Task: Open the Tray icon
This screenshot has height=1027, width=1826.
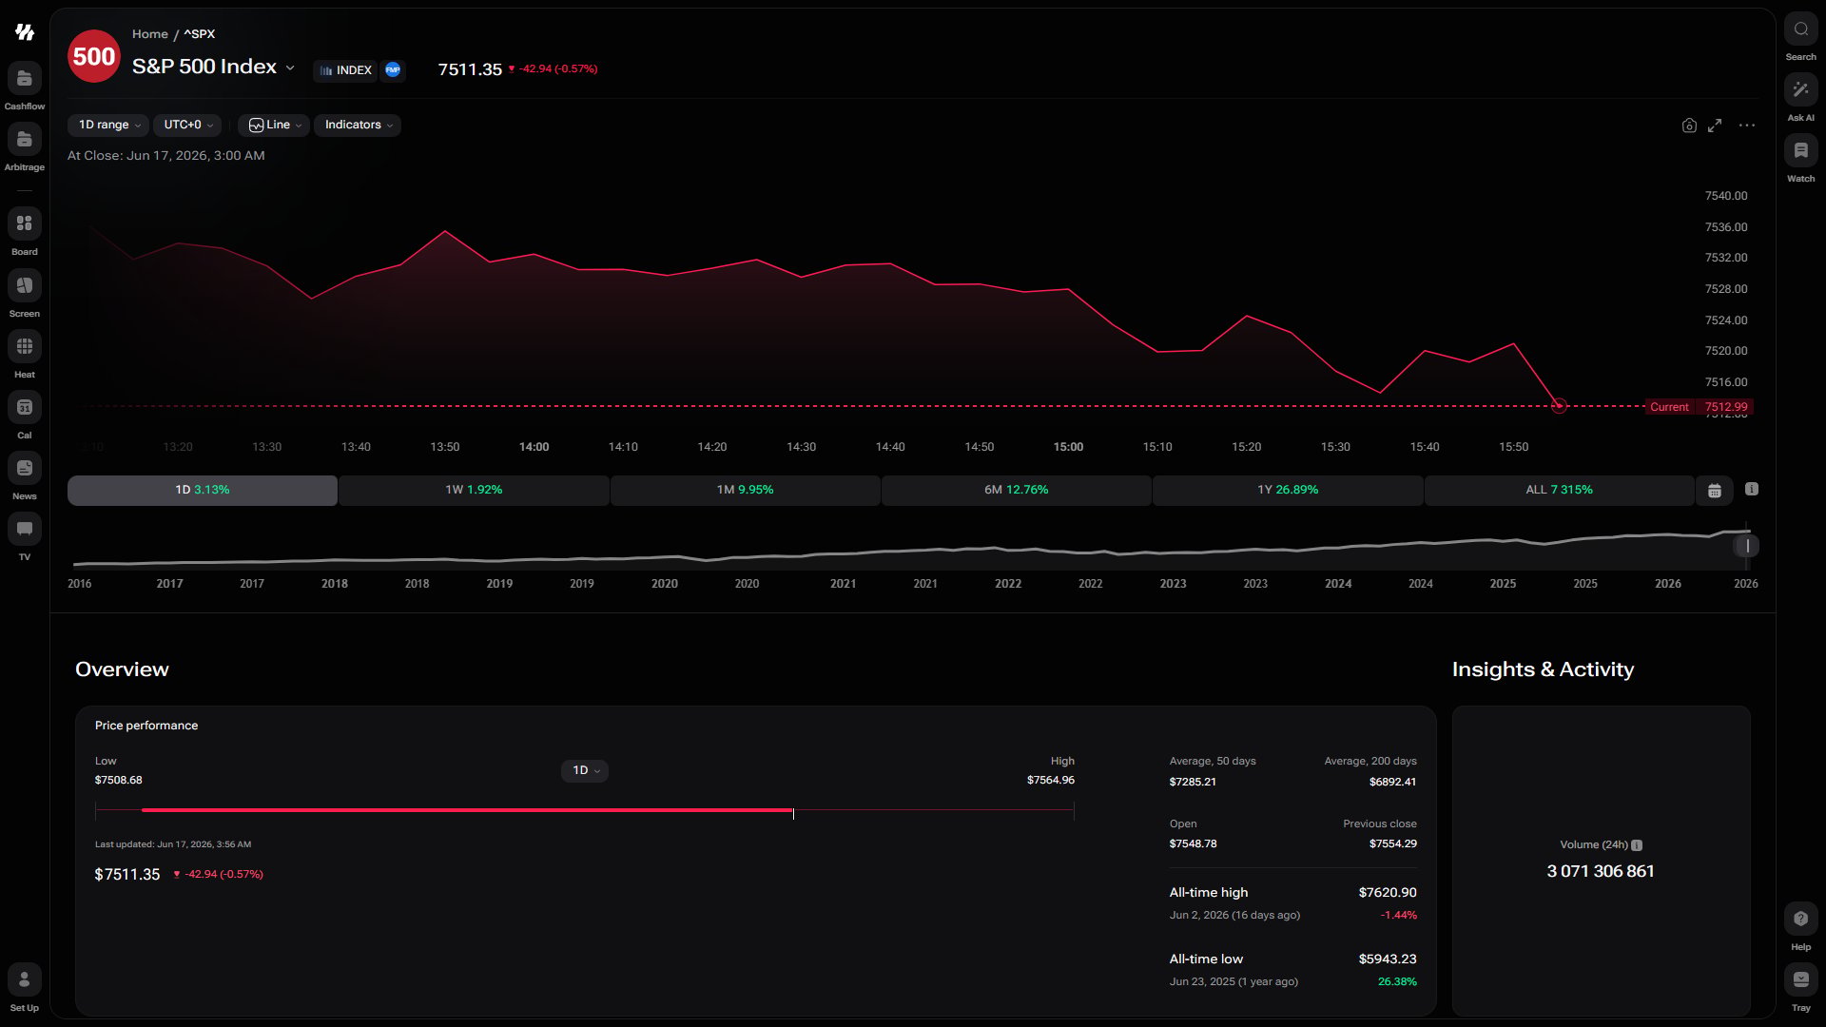Action: click(1800, 979)
